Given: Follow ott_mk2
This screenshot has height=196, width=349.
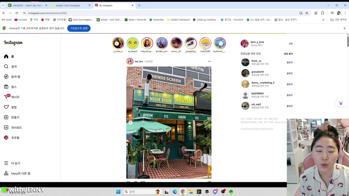Looking at the screenshot, I should point(290,106).
